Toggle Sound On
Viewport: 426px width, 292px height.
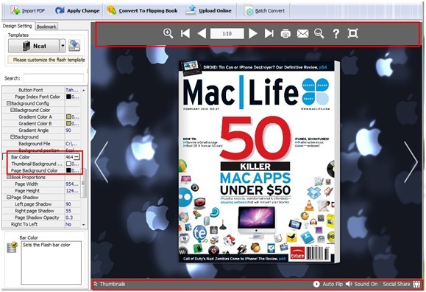(361, 284)
